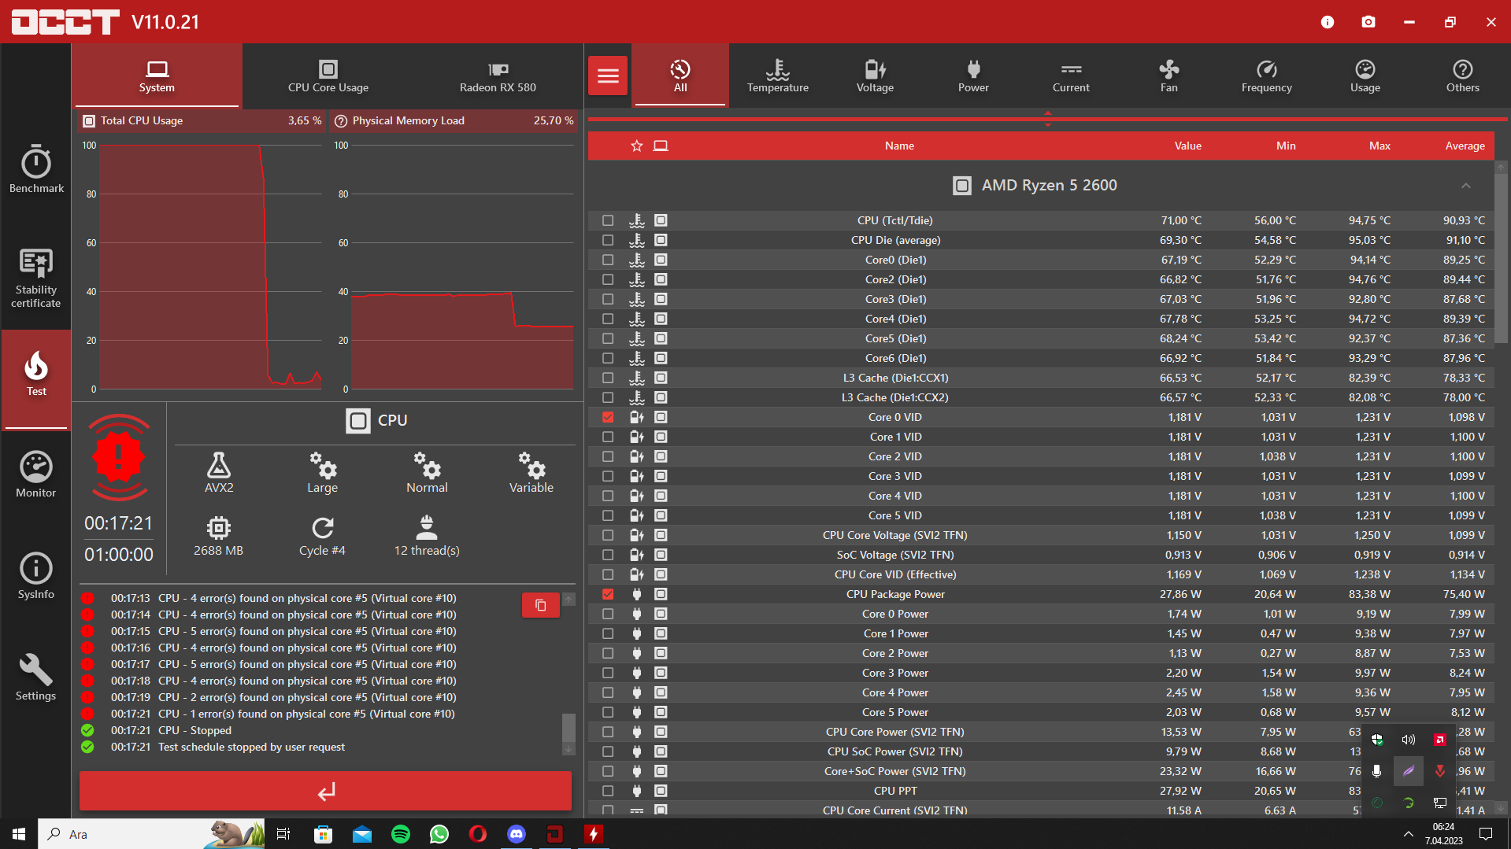1511x849 pixels.
Task: Click the favorites star column header
Action: 637,146
